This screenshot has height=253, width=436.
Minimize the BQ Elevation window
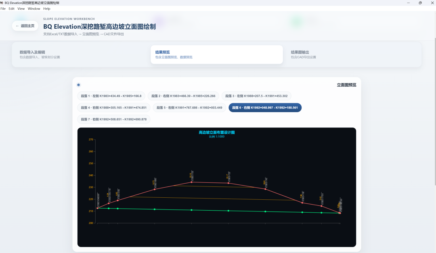(x=408, y=3)
